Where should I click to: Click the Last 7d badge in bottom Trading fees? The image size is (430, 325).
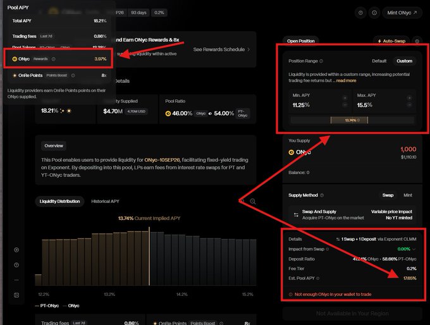78,323
